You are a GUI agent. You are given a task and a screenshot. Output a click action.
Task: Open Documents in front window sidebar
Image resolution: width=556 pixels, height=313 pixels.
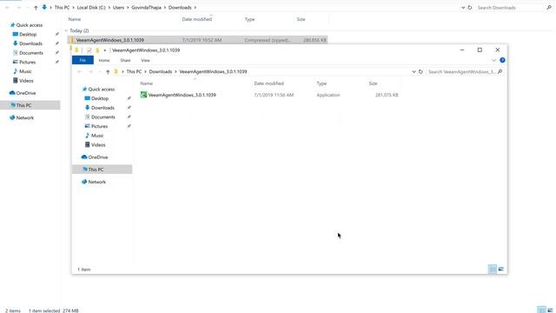103,117
